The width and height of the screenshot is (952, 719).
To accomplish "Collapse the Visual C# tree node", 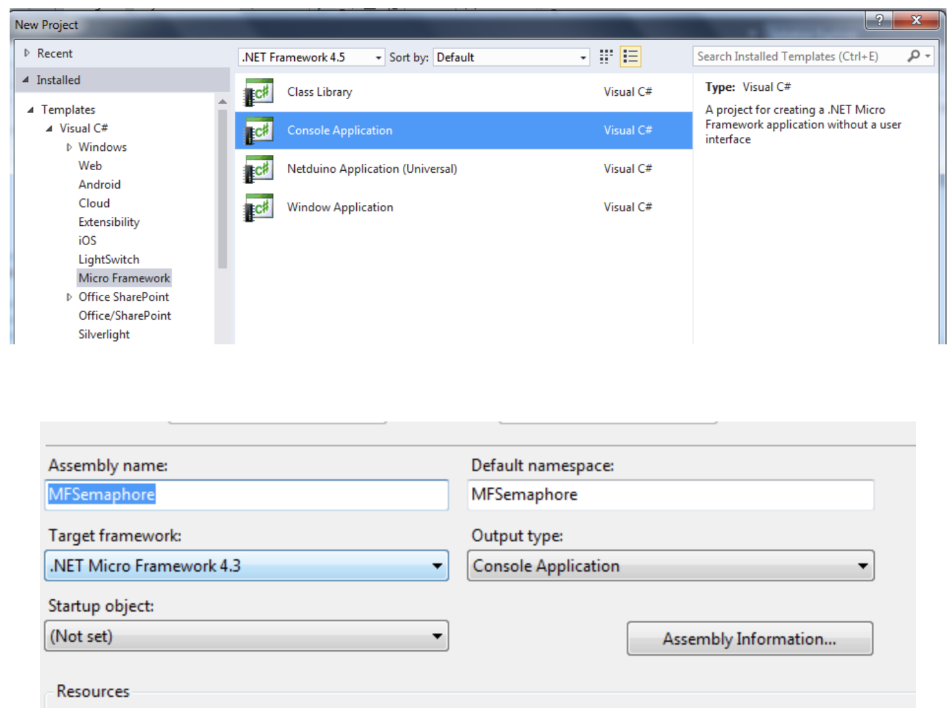I will [x=49, y=128].
